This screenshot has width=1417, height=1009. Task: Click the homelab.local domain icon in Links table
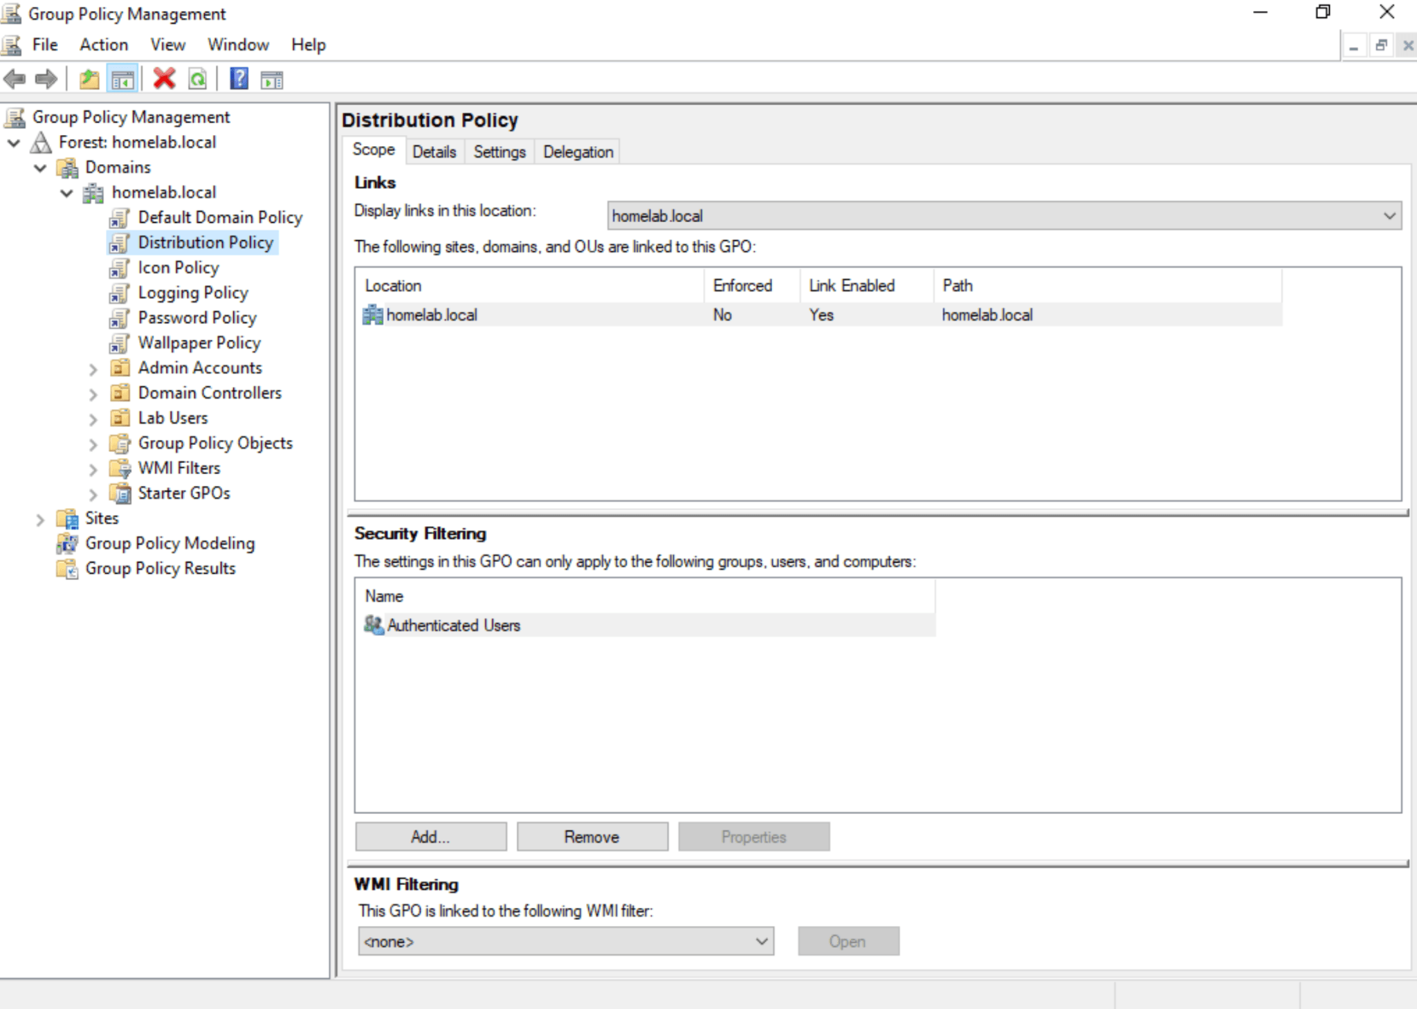point(372,315)
